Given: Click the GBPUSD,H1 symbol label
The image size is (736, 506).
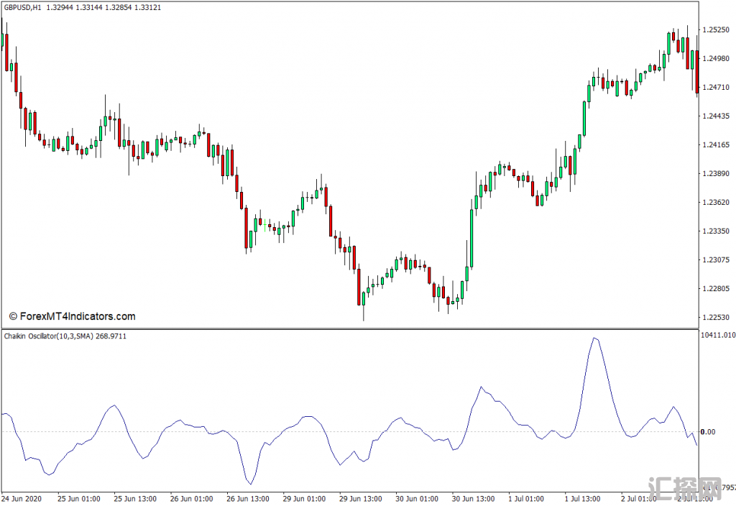Looking at the screenshot, I should pyautogui.click(x=22, y=7).
